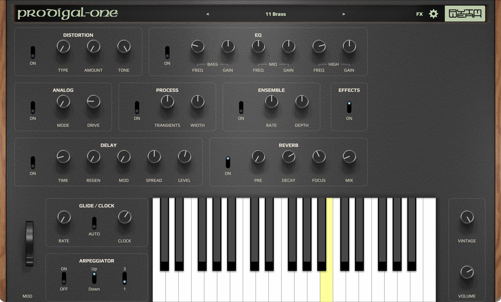Click the Delay TIME knob

click(63, 156)
